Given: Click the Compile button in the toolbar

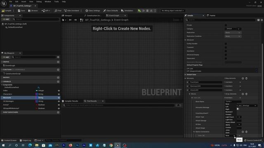Looking at the screenshot, I should tap(7, 11).
